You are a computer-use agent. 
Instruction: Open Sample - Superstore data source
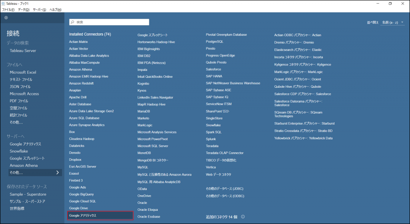[28, 194]
